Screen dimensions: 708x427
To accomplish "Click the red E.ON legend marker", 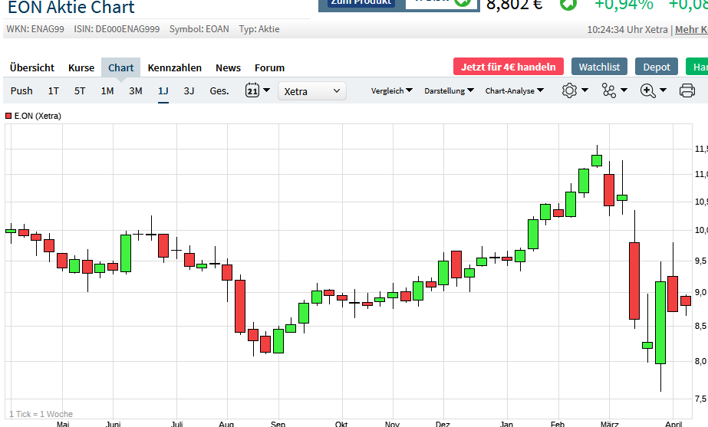I will coord(8,116).
